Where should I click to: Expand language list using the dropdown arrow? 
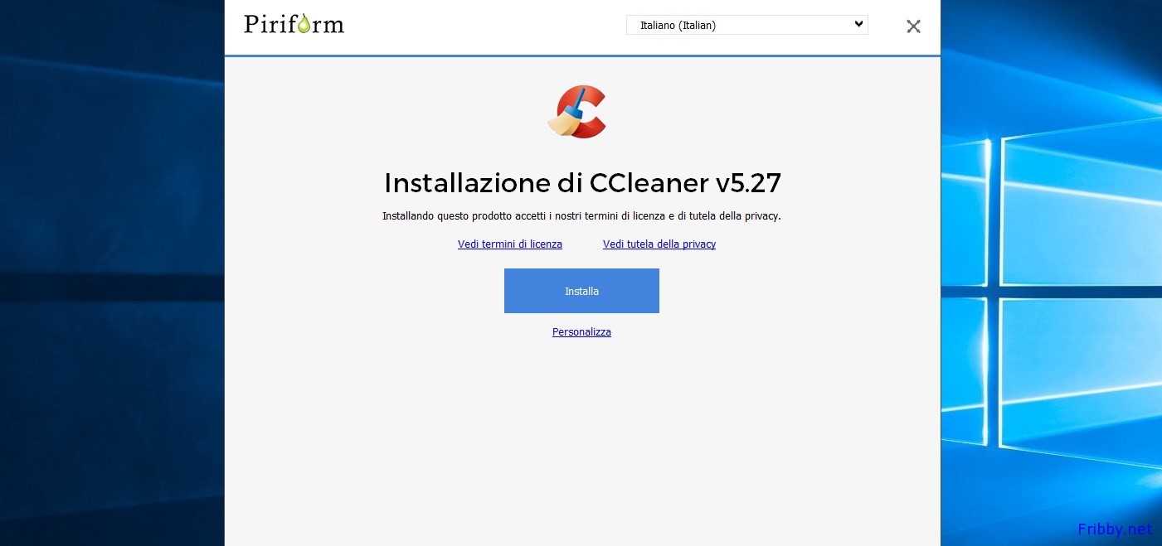pos(858,25)
